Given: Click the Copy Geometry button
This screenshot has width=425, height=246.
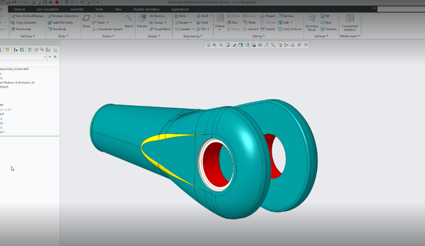Looking at the screenshot, I should (x=25, y=23).
